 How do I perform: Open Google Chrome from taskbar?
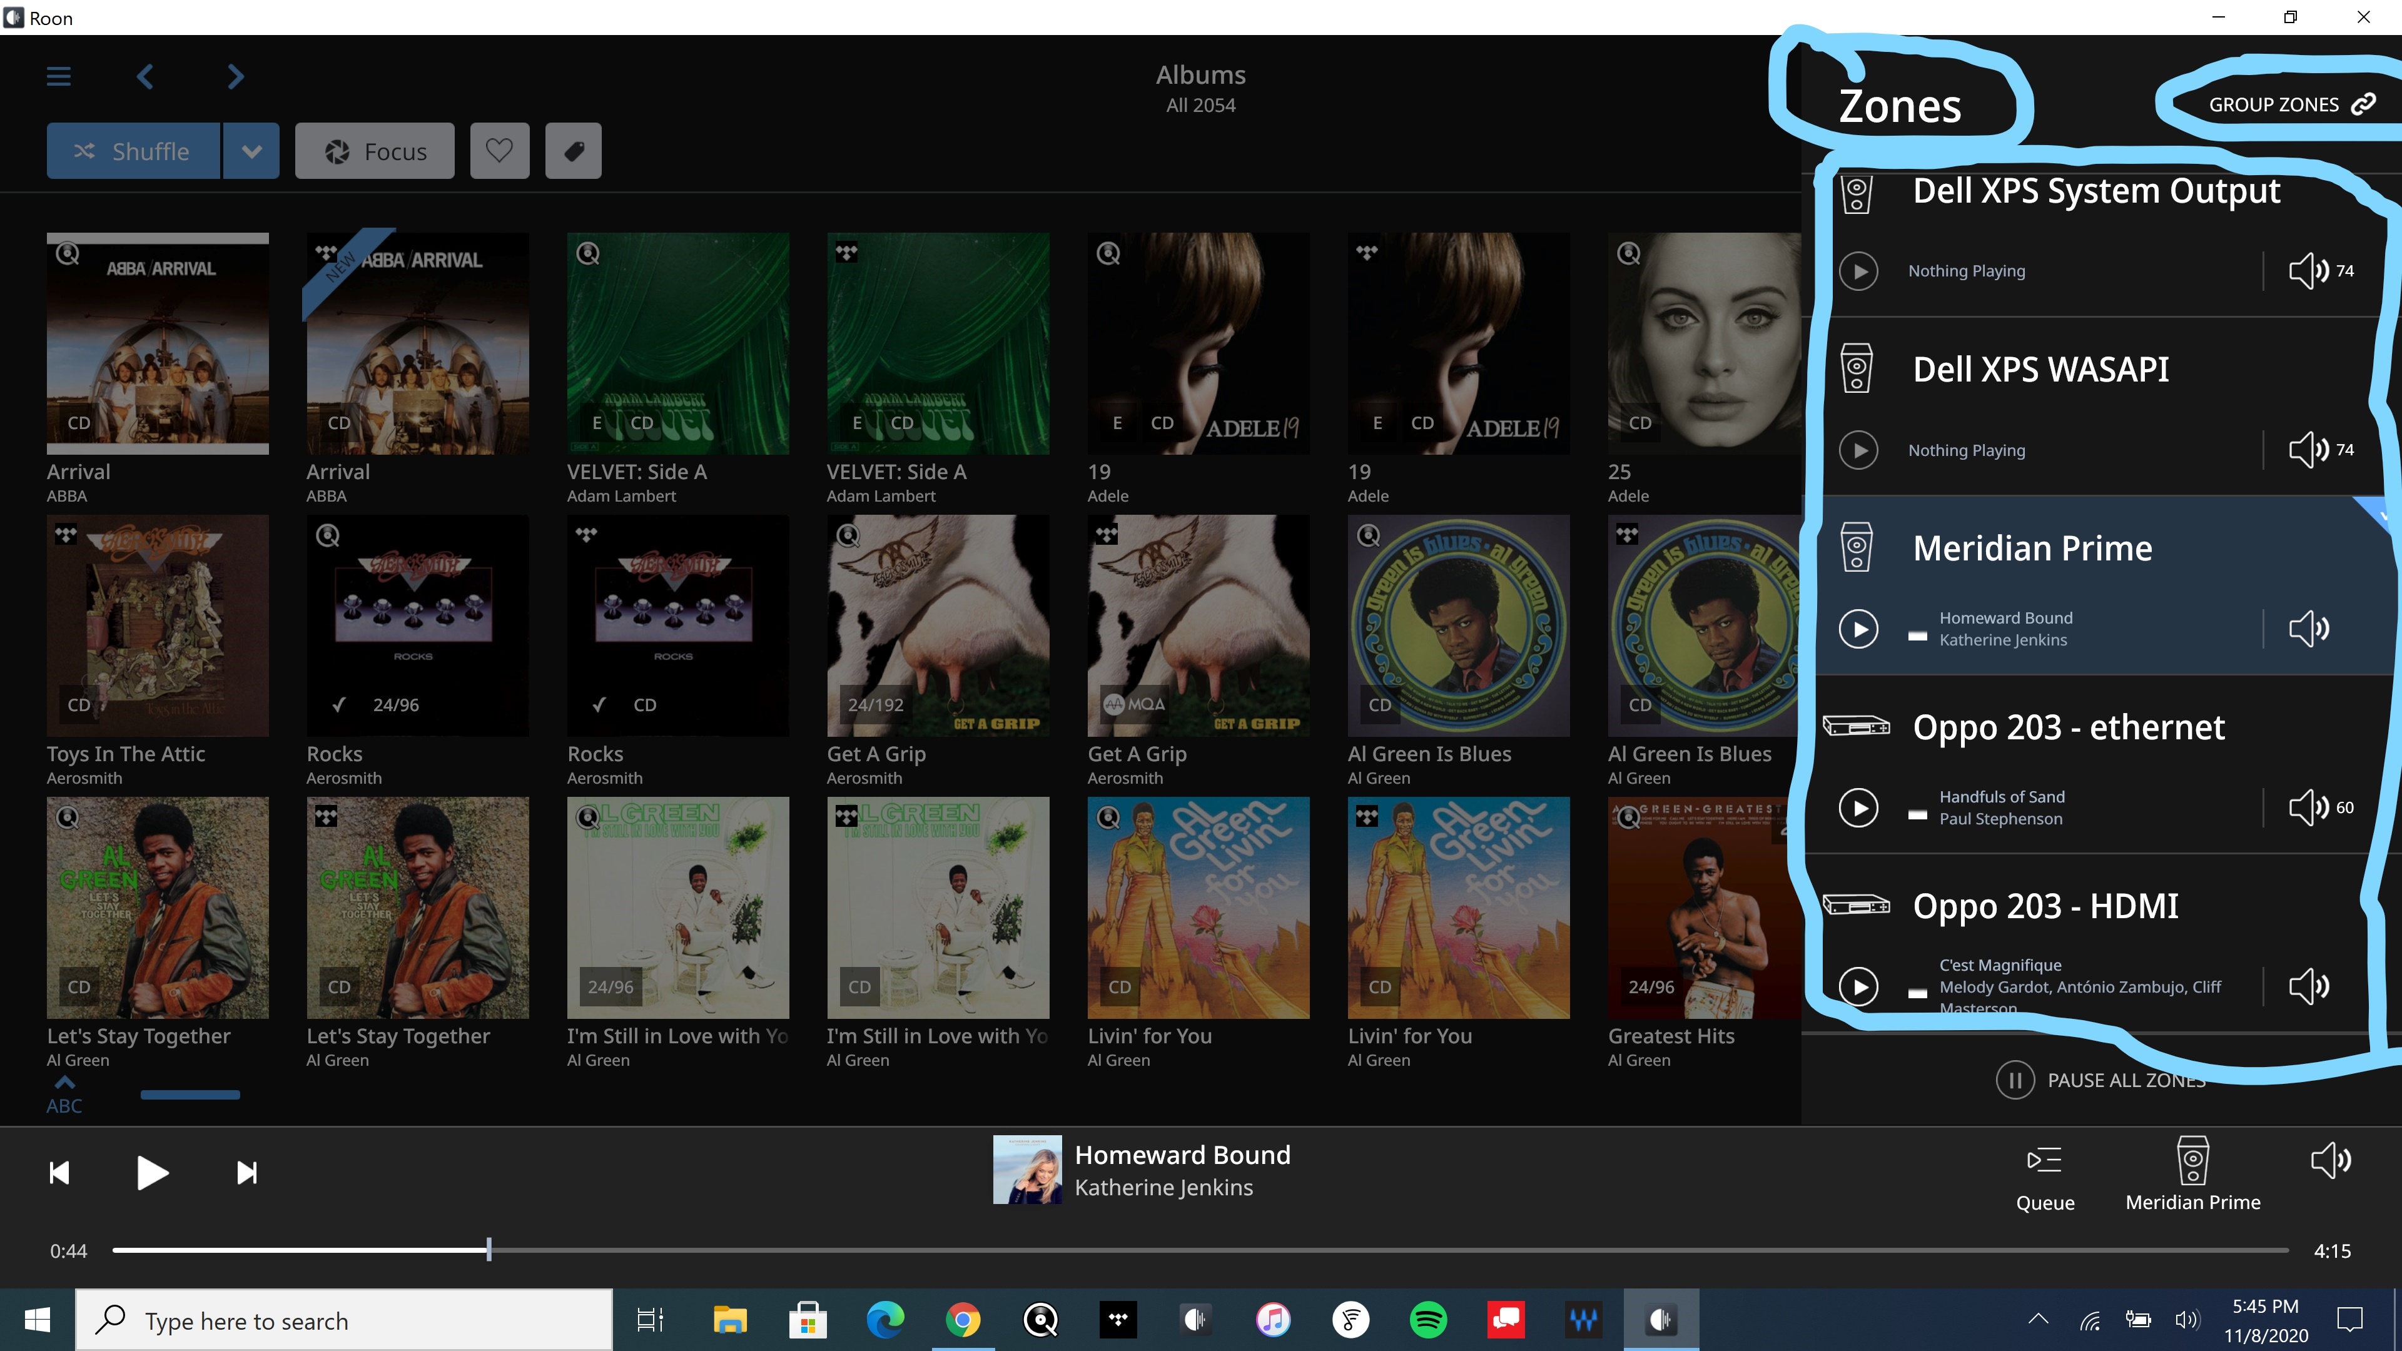click(962, 1320)
